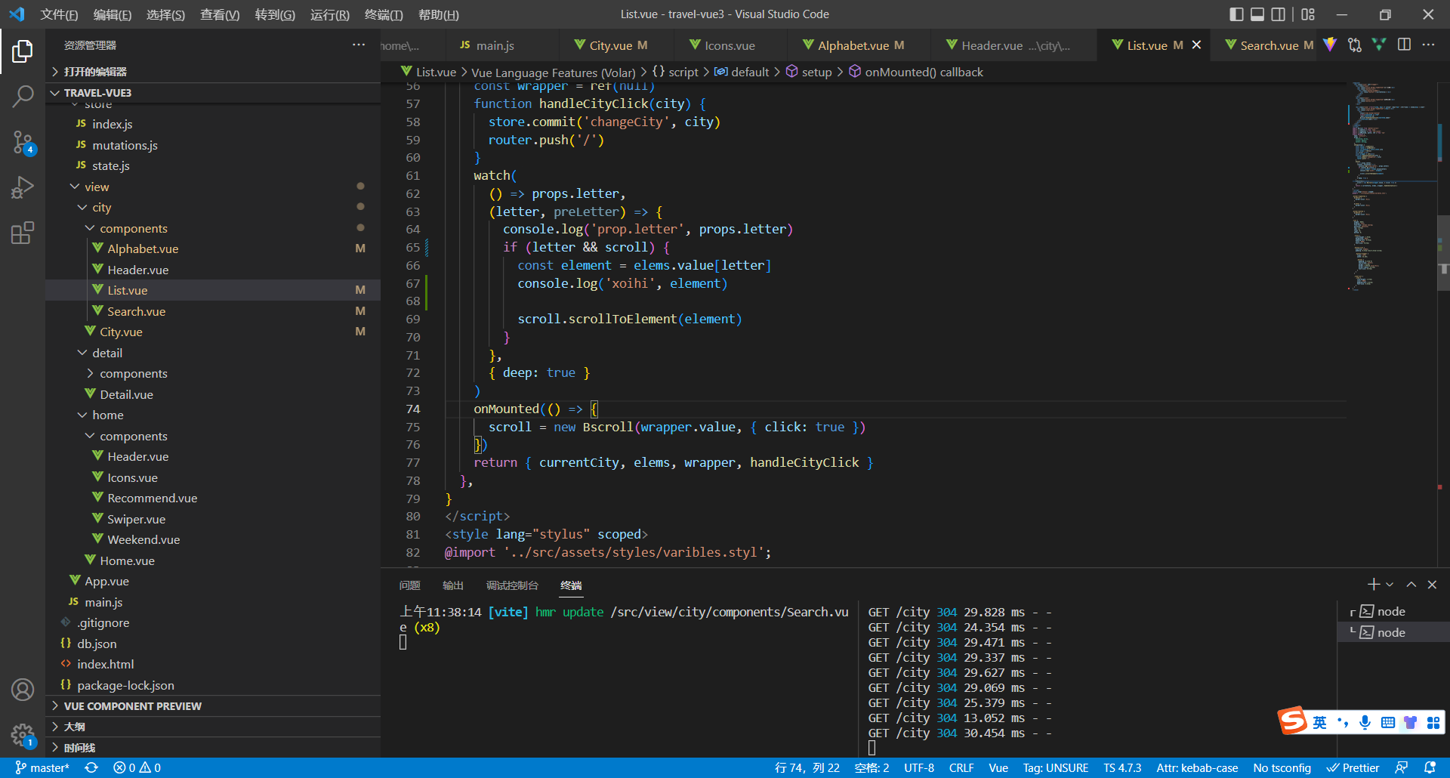Click the open changes compare icon

point(1355,45)
